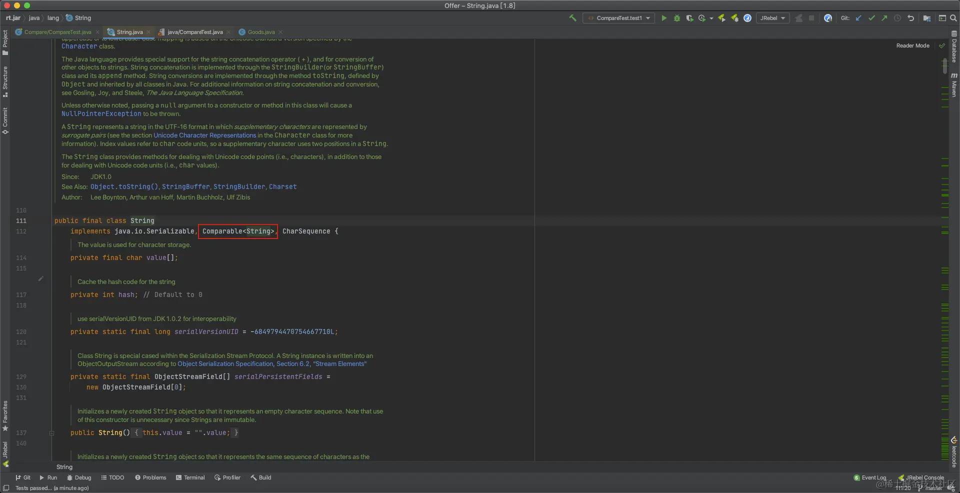Open the Goods.java tab
Screen dimensions: 960x493
point(261,32)
